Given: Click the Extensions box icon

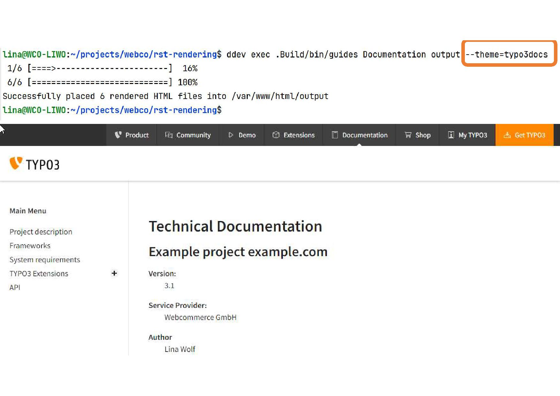Looking at the screenshot, I should [x=276, y=135].
